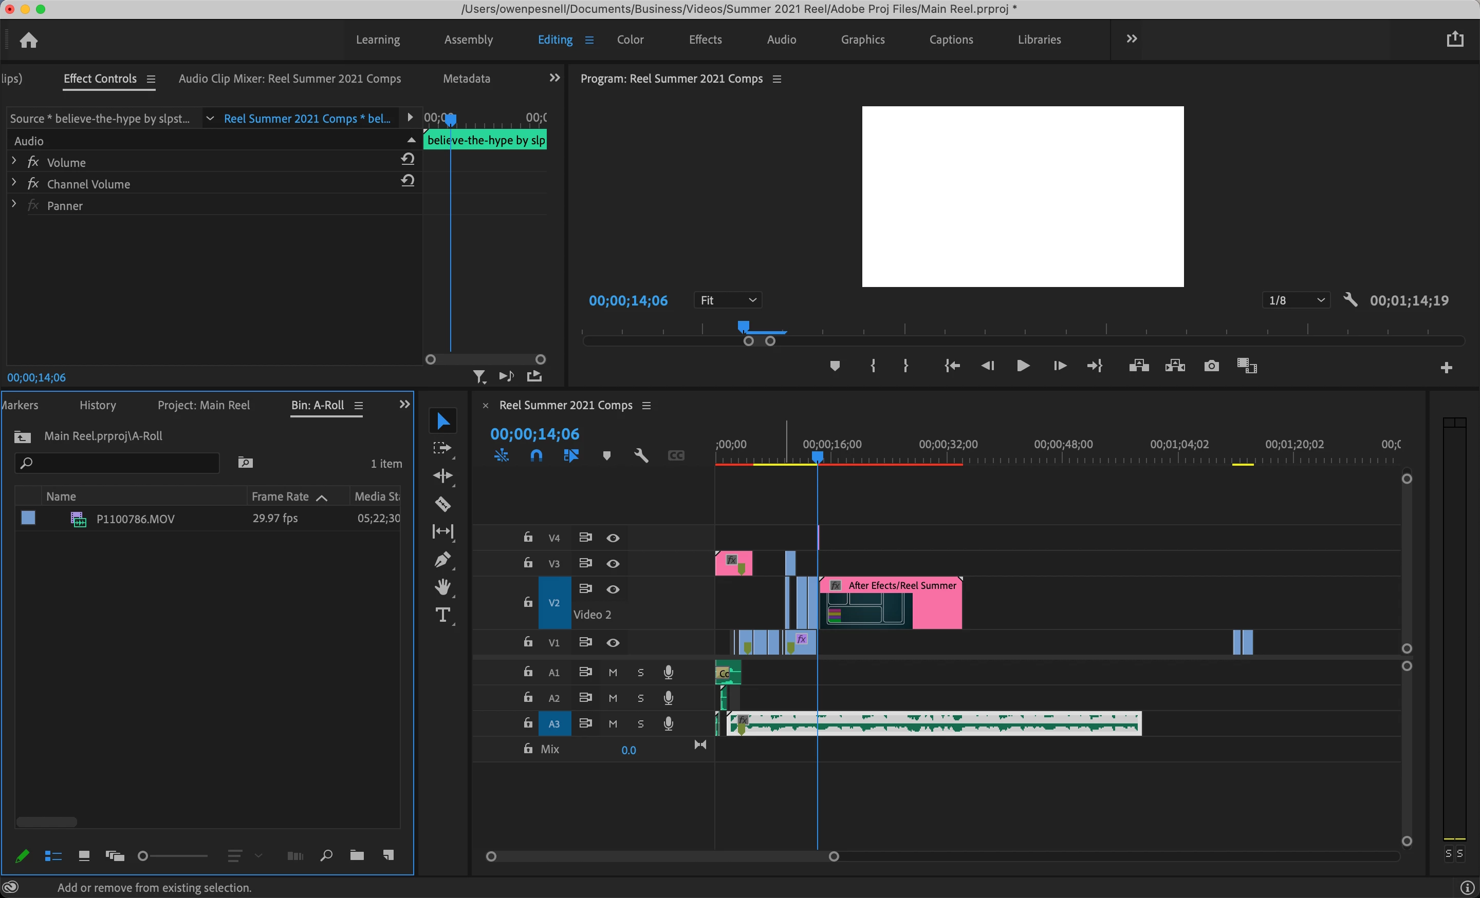Open the Fit zoom level dropdown
1480x898 pixels.
click(727, 300)
